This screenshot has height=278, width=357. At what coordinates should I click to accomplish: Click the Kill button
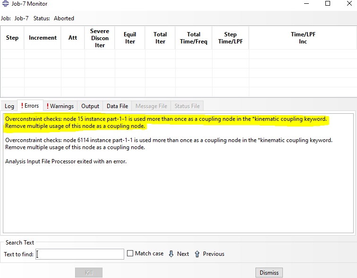pyautogui.click(x=89, y=272)
